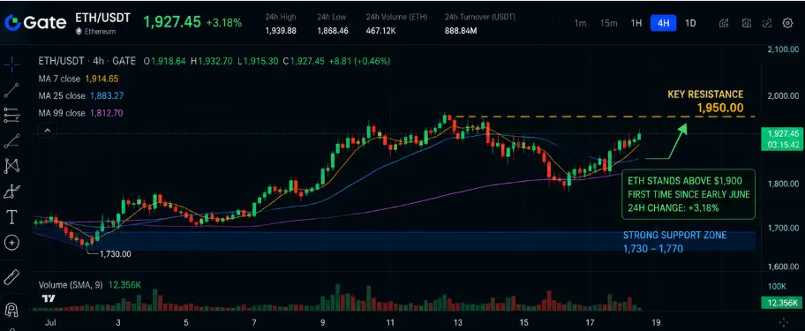Click date 13 on the time axis
Image resolution: width=805 pixels, height=331 pixels.
coord(457,323)
